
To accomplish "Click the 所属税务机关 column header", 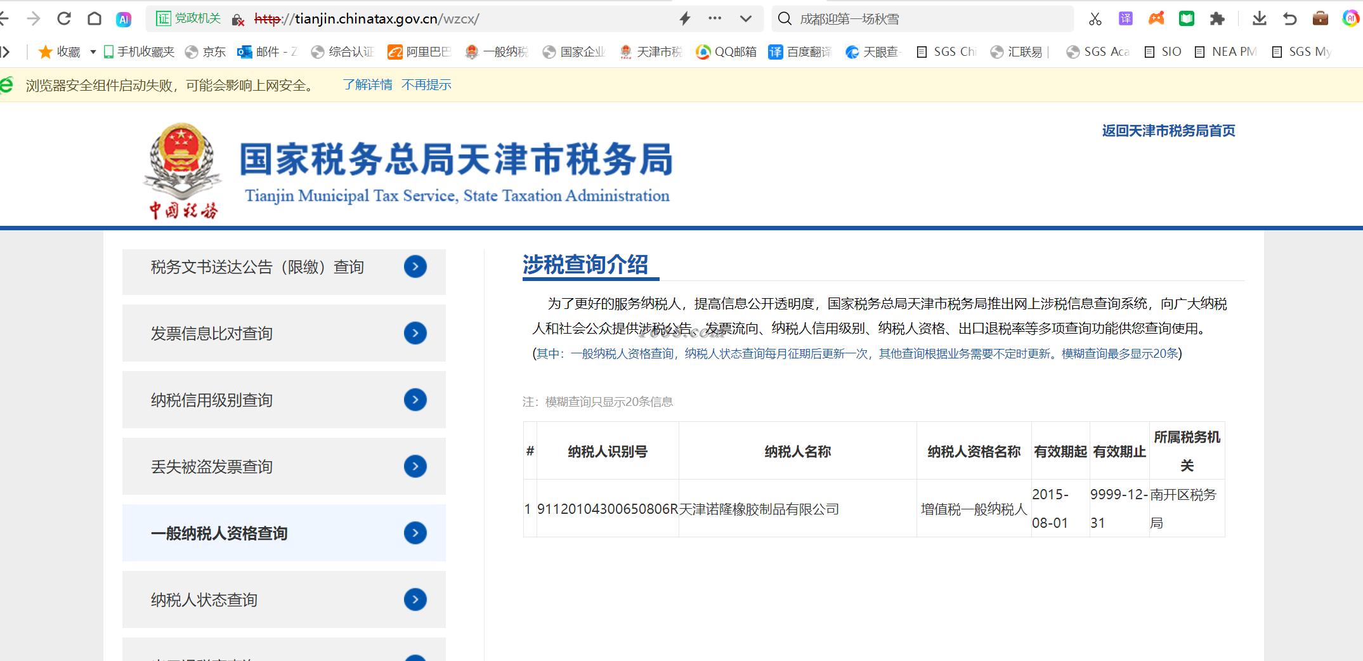I will pyautogui.click(x=1187, y=451).
